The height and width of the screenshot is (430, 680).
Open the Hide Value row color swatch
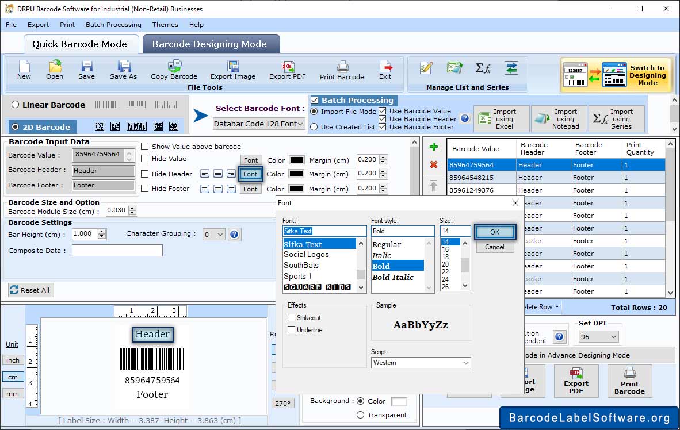[x=297, y=159]
